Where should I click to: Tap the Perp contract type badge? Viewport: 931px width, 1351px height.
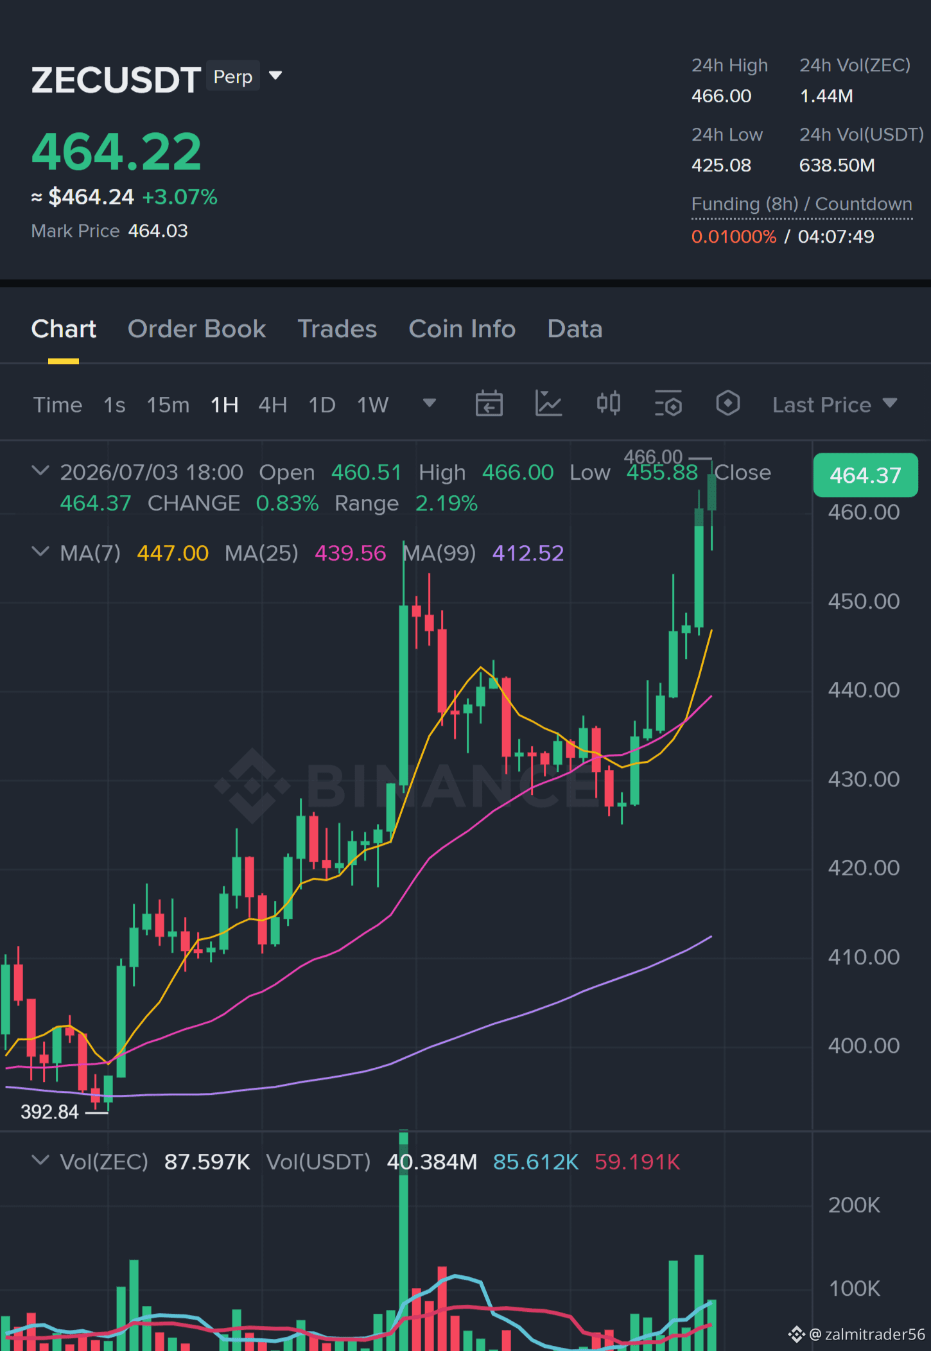point(233,76)
